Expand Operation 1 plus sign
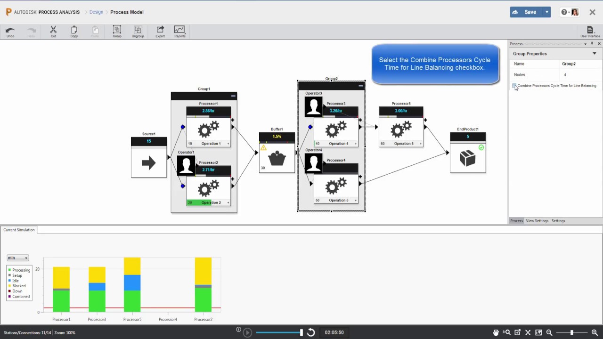This screenshot has height=339, width=603. (228, 144)
